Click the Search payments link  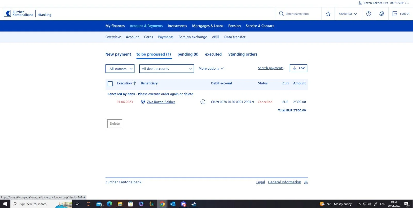[x=271, y=68]
